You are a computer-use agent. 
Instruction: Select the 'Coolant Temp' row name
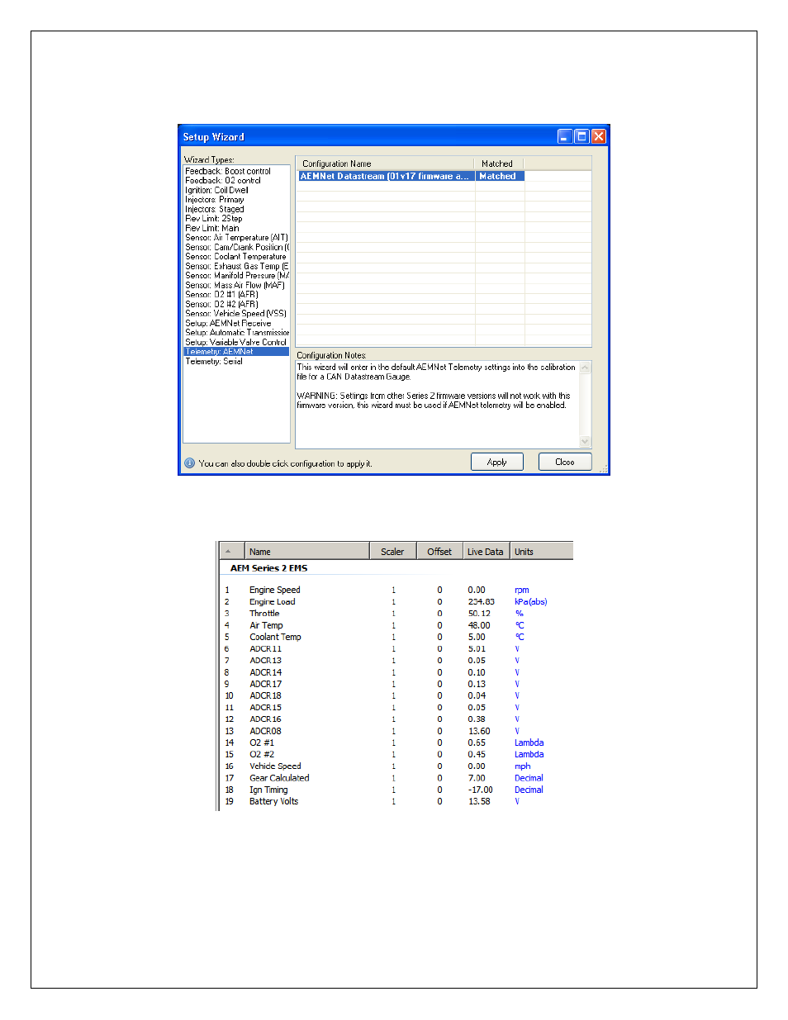pyautogui.click(x=275, y=637)
